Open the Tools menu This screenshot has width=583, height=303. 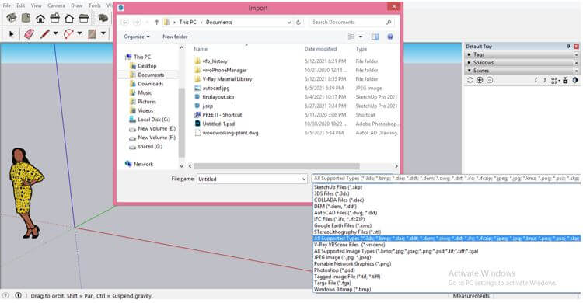[94, 5]
